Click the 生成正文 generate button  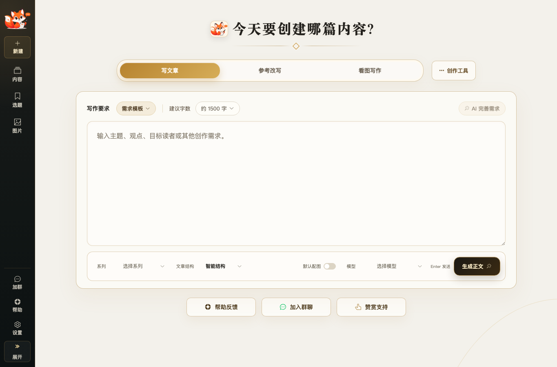point(477,266)
